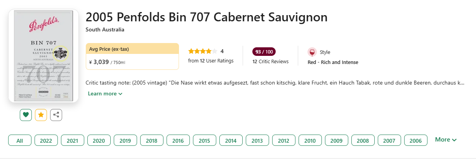Open the Penfolds Bin 707 label image

point(43,56)
